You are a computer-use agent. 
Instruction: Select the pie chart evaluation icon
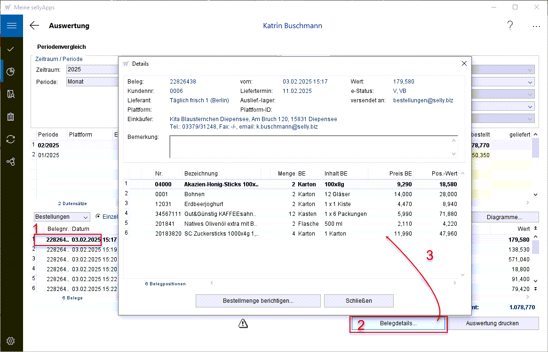(x=11, y=71)
